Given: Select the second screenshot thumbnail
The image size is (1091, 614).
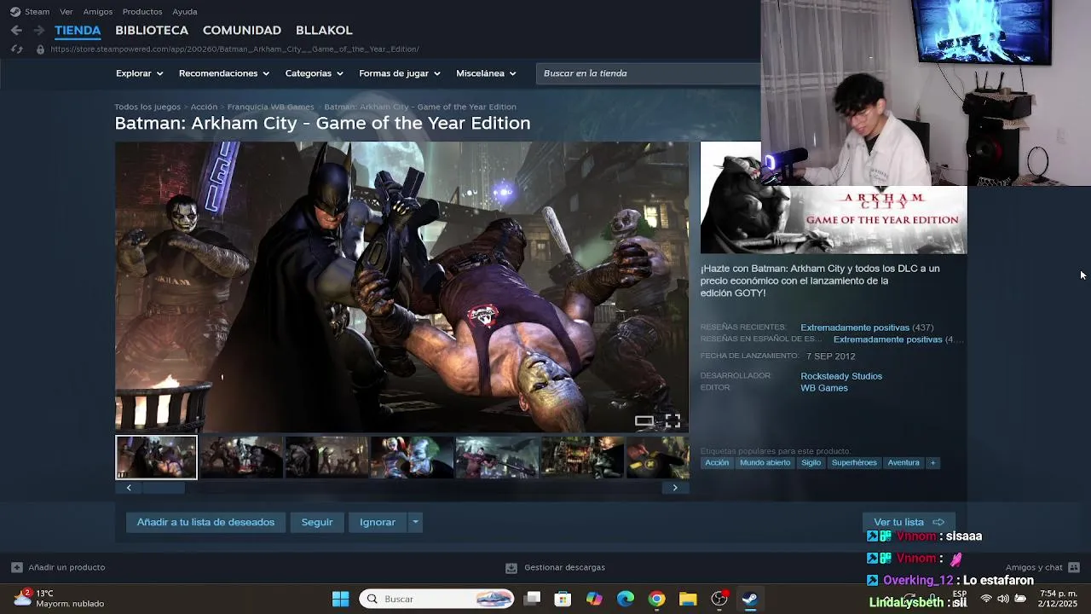Looking at the screenshot, I should (x=241, y=457).
